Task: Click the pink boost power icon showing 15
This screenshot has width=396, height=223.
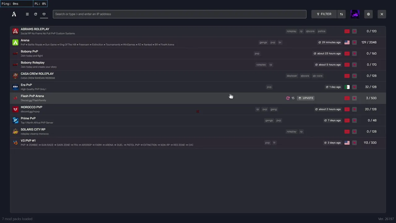Action: [x=288, y=98]
